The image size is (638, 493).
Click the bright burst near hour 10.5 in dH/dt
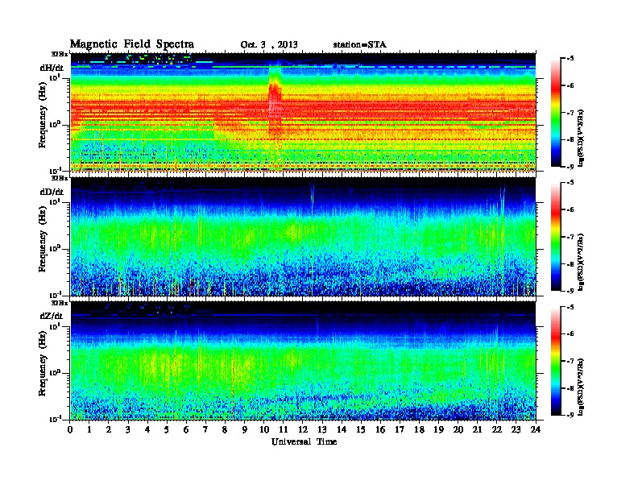275,101
